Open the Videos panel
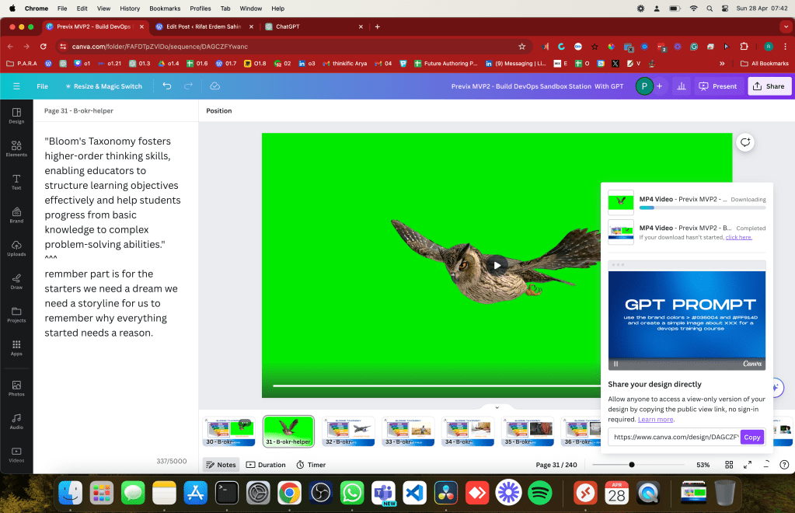795x513 pixels. (16, 455)
